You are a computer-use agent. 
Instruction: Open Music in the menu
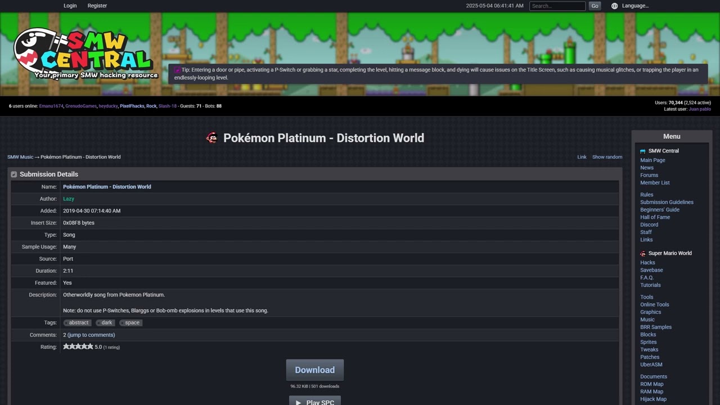pyautogui.click(x=647, y=319)
